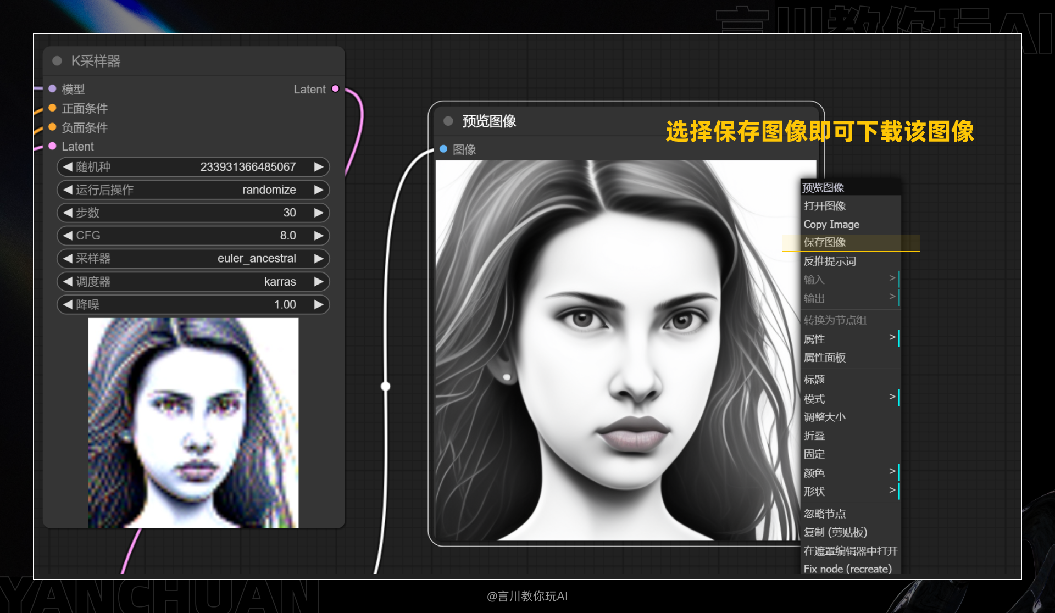Expand the 属性 submenu
The width and height of the screenshot is (1055, 613).
point(851,339)
